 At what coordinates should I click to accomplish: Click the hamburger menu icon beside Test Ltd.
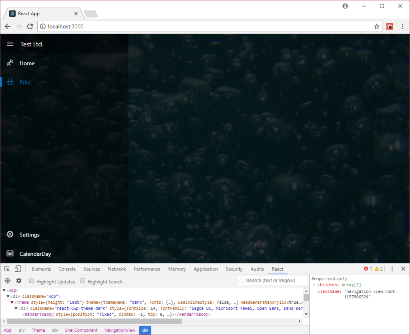[x=10, y=44]
